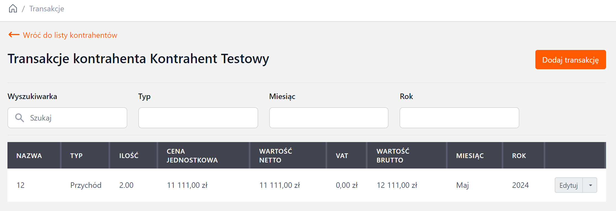This screenshot has width=616, height=211.
Task: Open the caret dropdown next to Edytuj
Action: (590, 185)
